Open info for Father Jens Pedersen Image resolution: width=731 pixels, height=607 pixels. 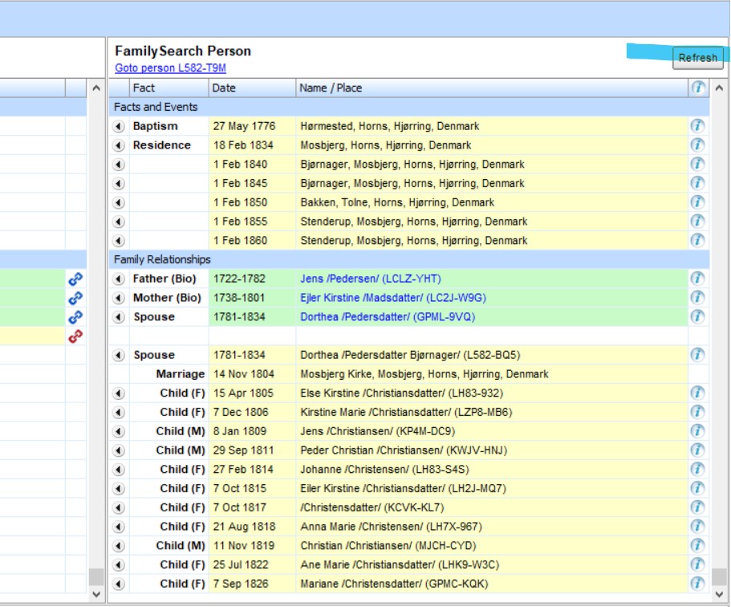697,279
